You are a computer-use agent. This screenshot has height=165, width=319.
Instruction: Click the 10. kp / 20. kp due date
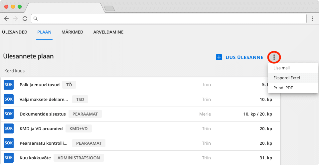(x=257, y=114)
